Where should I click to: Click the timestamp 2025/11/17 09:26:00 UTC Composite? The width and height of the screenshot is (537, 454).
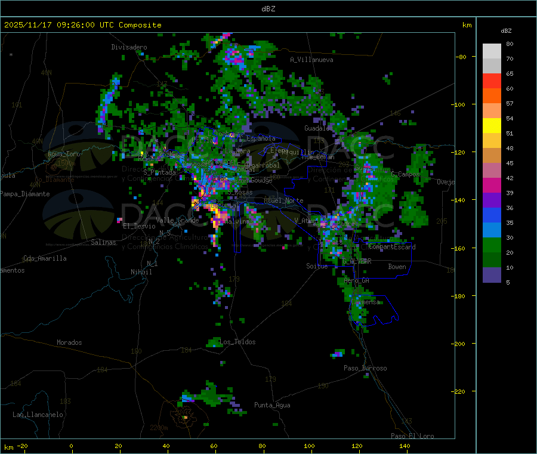(82, 25)
